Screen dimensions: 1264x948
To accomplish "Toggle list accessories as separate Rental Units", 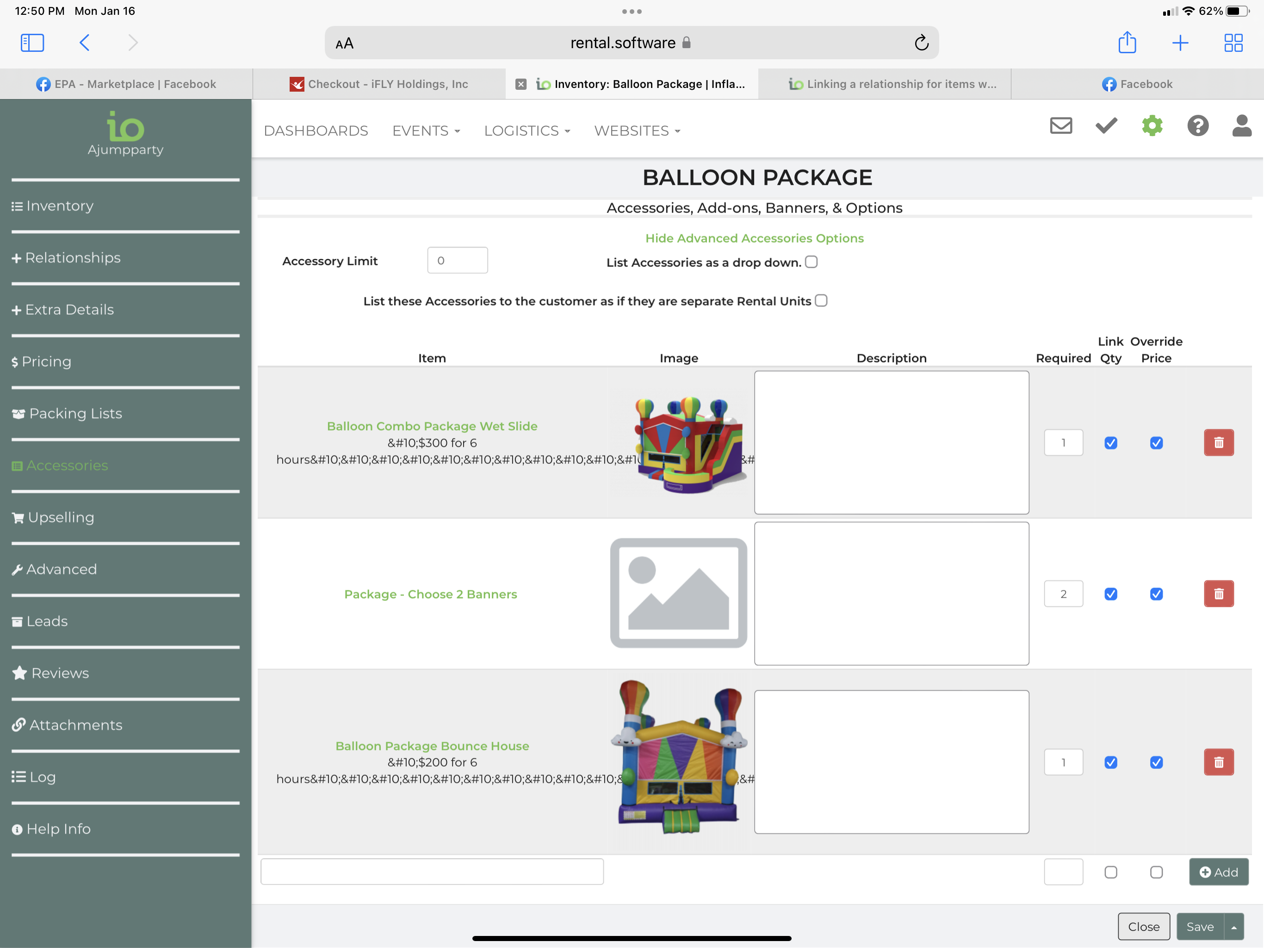I will [821, 301].
